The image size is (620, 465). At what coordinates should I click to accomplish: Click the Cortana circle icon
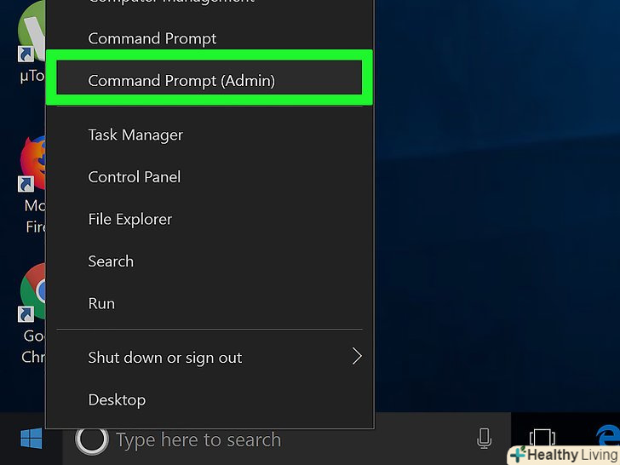point(91,439)
